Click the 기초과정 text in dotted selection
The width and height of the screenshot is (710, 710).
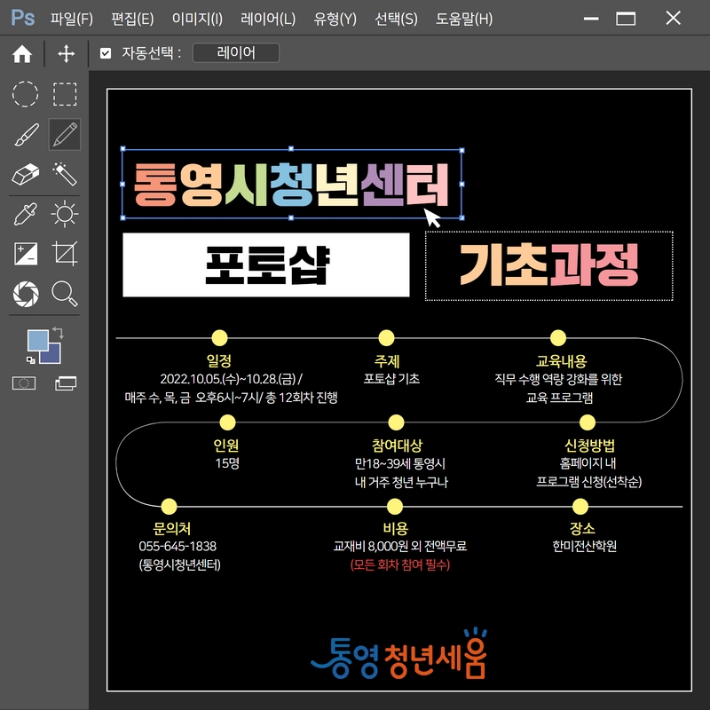[548, 265]
